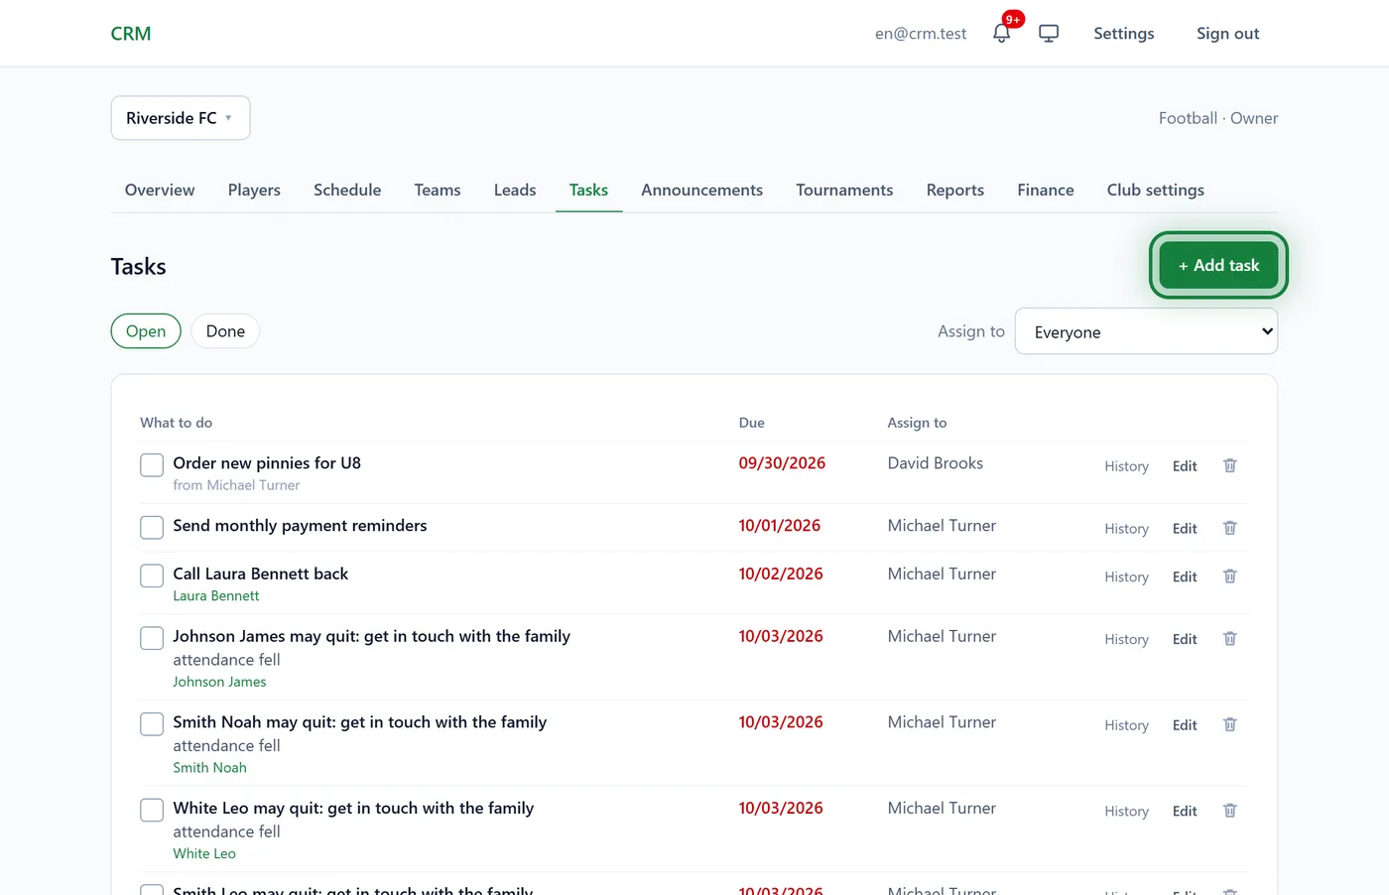Screen dimensions: 1389x895
Task: Click the CRM logo link
Action: click(x=131, y=34)
